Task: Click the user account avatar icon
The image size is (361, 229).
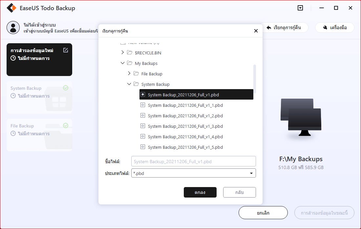Action: click(13, 28)
